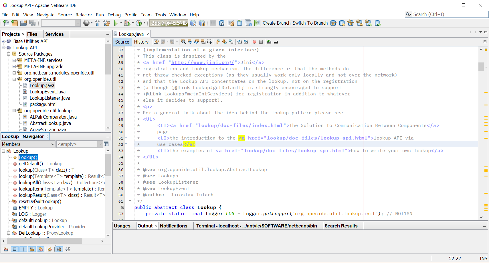The image size is (489, 263).
Task: Open the Navigate menu
Action: [45, 15]
